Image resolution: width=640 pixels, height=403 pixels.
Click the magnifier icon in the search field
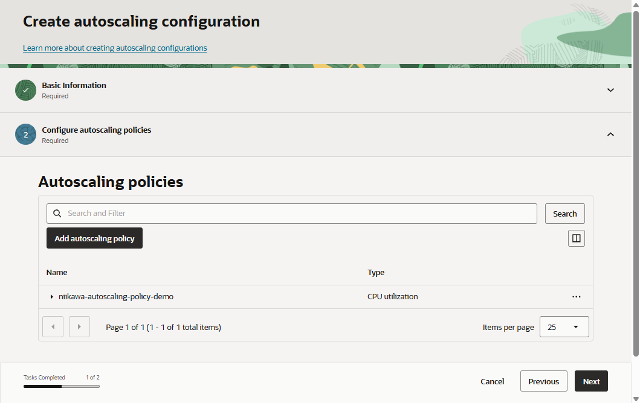click(x=57, y=214)
